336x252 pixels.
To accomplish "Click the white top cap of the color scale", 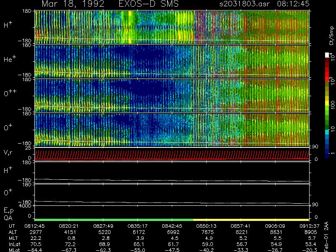I will pos(327,55).
